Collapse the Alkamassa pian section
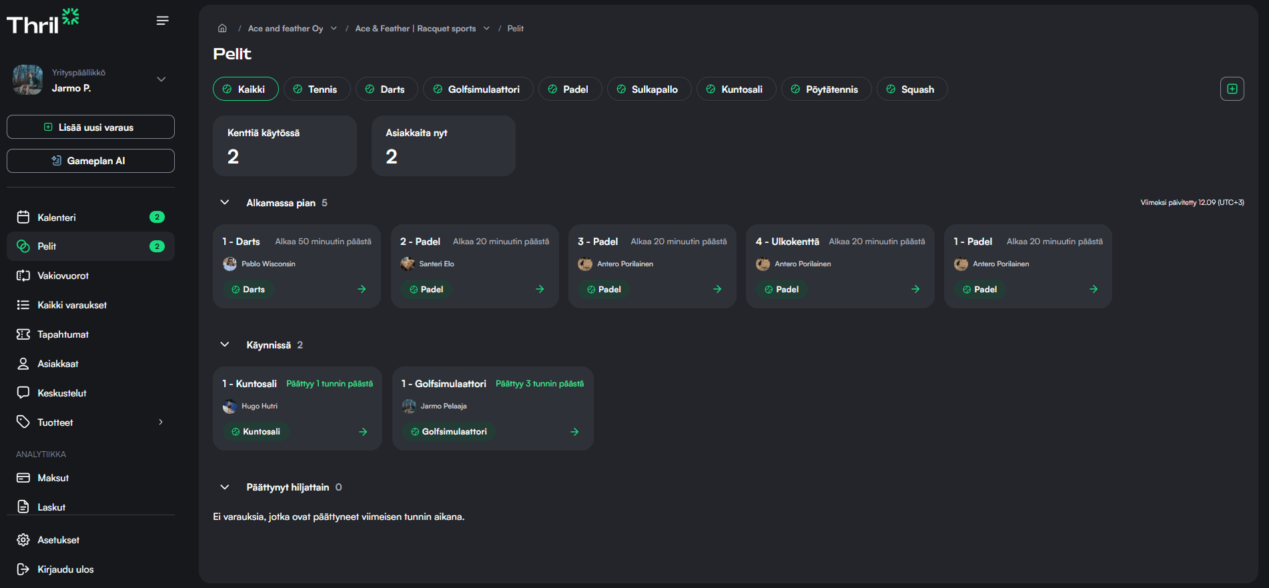The height and width of the screenshot is (588, 1269). (225, 202)
